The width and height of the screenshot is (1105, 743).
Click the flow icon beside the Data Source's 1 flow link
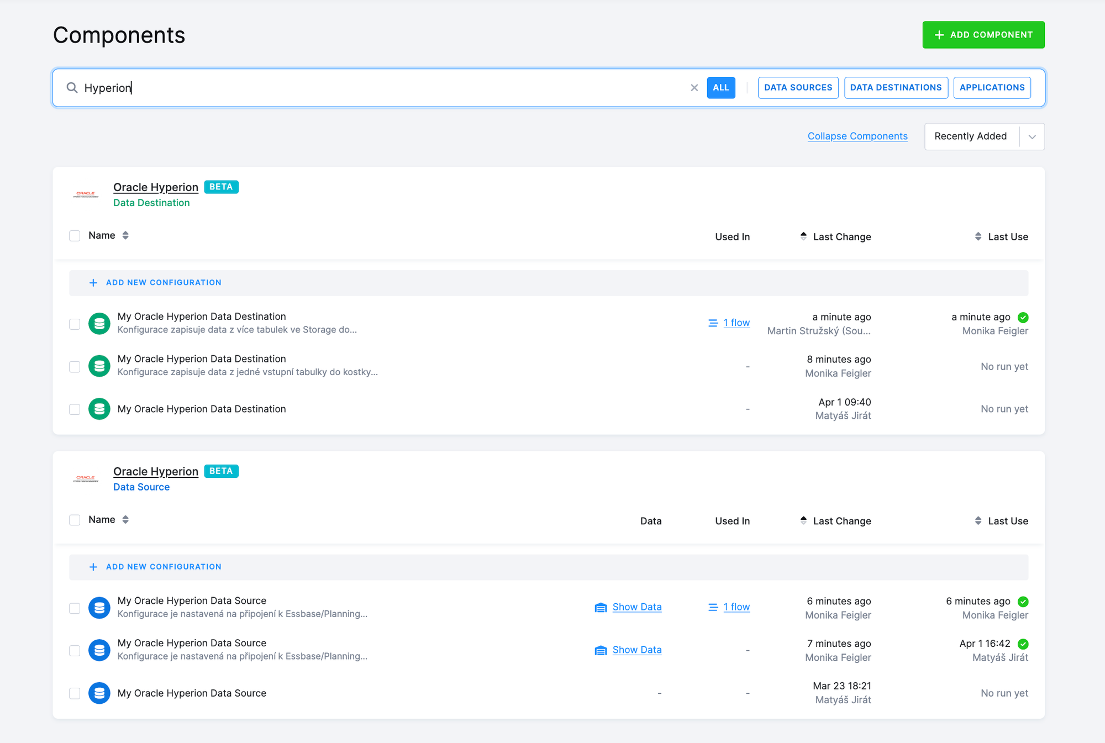click(x=713, y=607)
